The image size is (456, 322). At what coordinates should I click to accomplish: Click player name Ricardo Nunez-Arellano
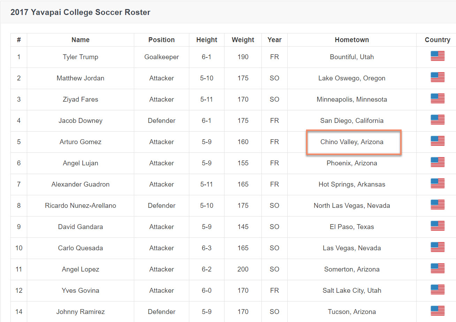(81, 206)
